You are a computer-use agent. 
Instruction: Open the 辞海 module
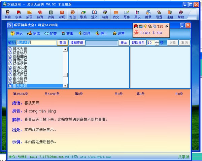[x=40, y=14]
